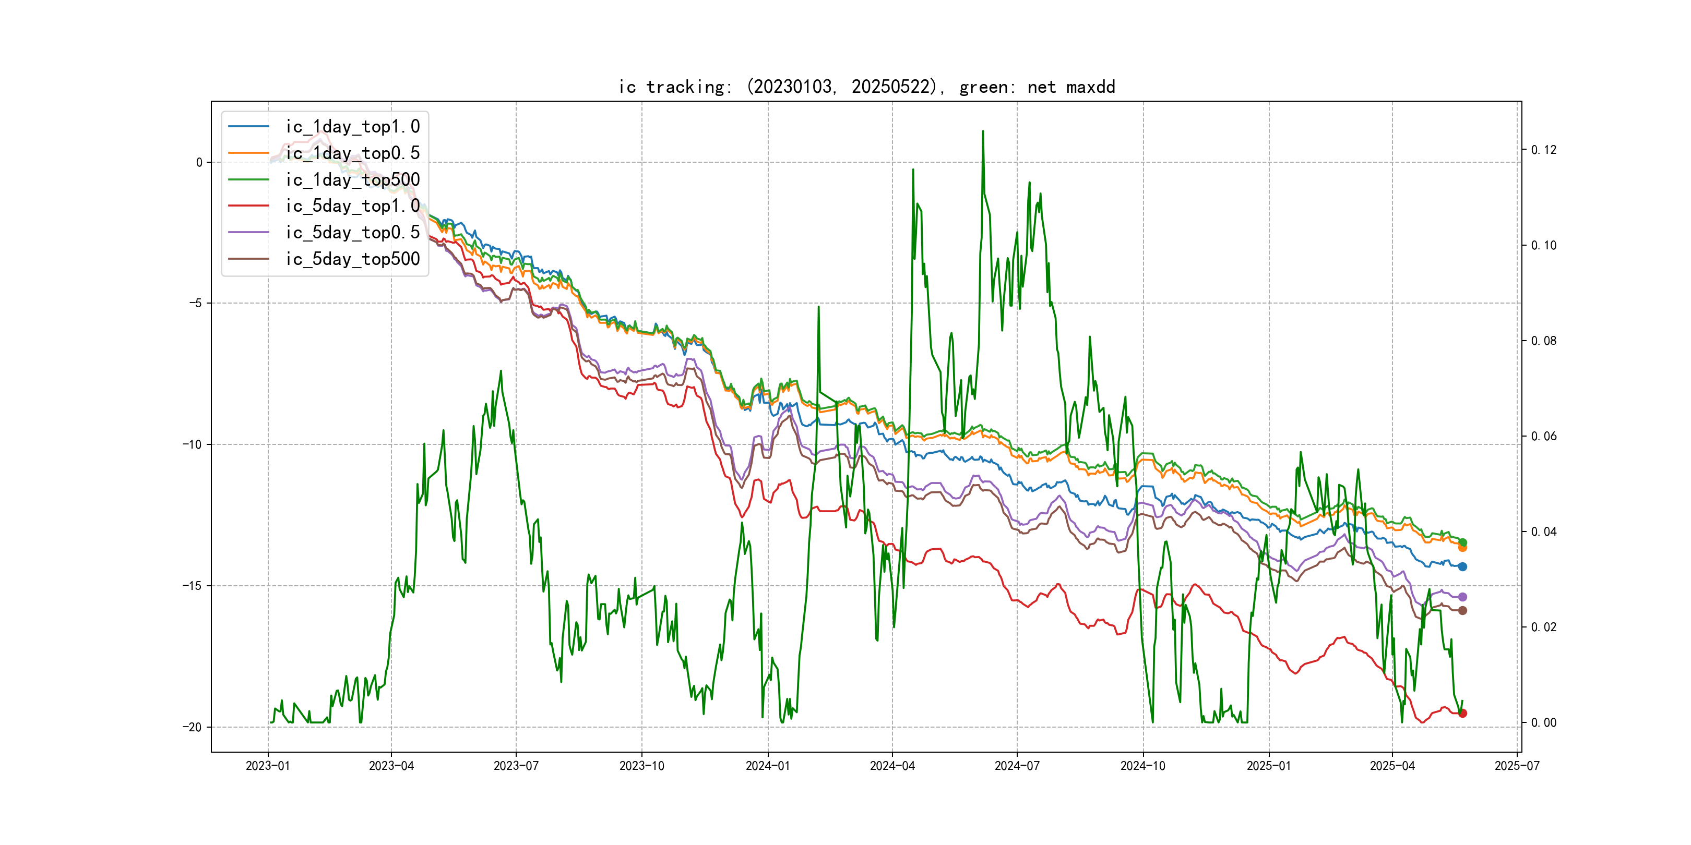The height and width of the screenshot is (845, 1691).
Task: Click the blue line swatch in legend
Action: pos(249,126)
